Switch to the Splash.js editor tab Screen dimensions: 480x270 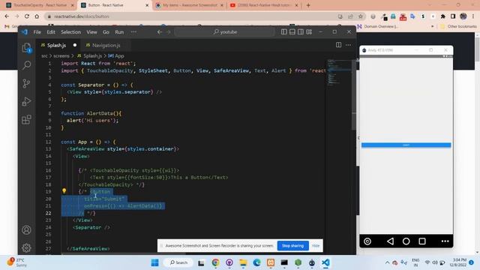57,45
